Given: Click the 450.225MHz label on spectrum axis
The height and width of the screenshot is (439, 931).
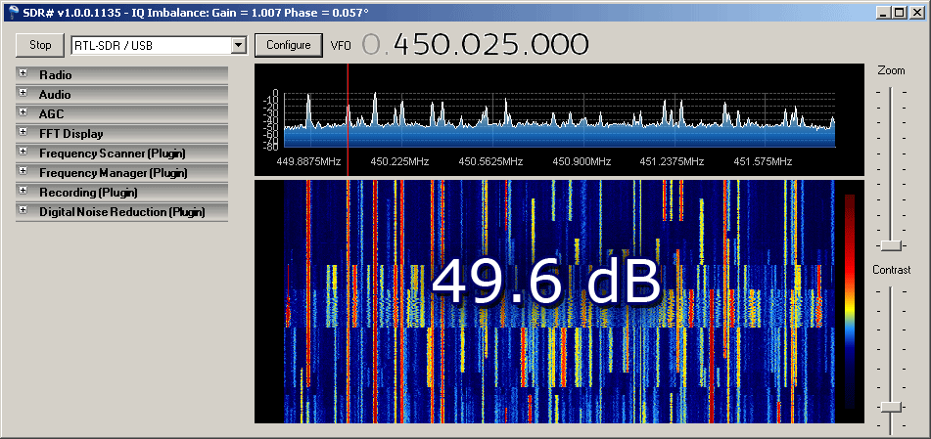Looking at the screenshot, I should [399, 161].
